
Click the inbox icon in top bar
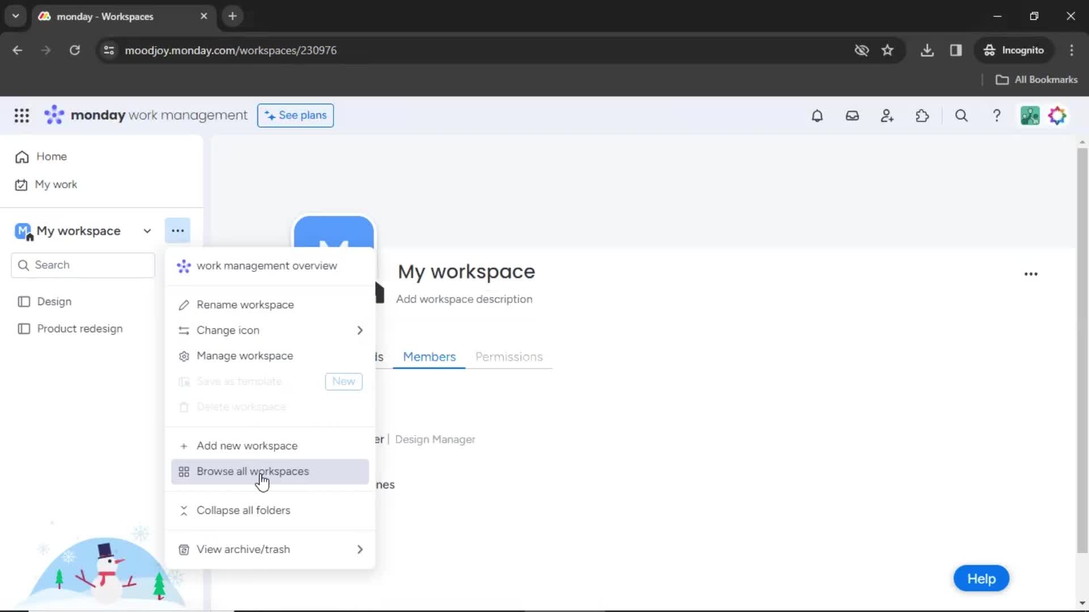pyautogui.click(x=852, y=115)
